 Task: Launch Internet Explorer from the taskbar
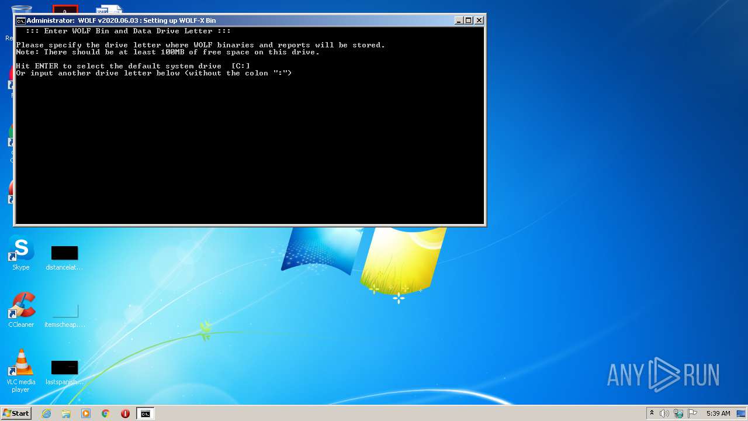46,413
